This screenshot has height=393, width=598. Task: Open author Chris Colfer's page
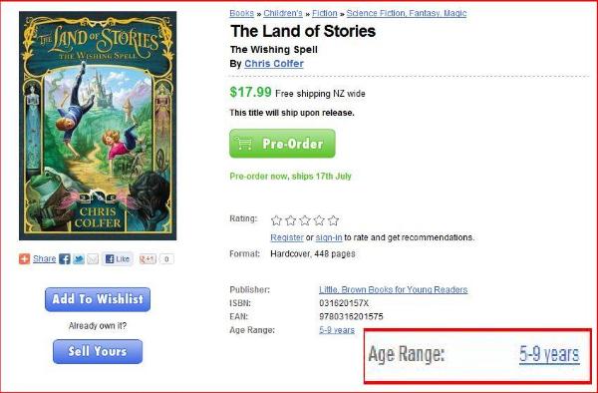pos(274,63)
